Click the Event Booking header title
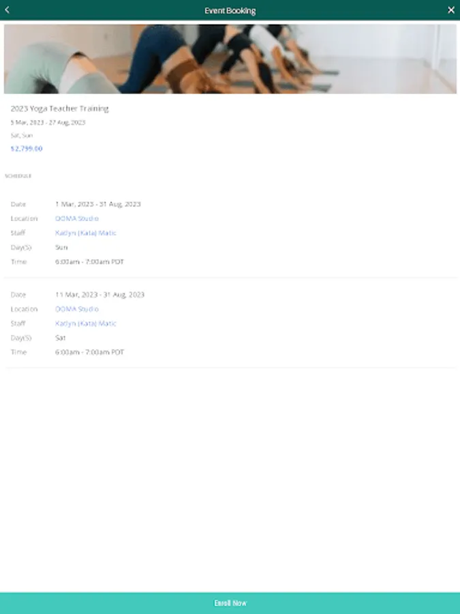 pos(230,10)
